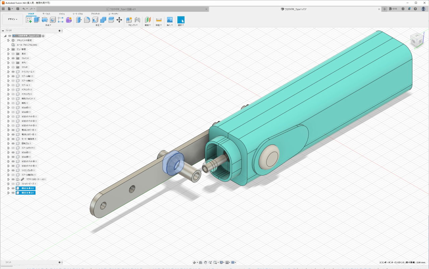Screen dimensions: 429x269
Task: Click the Offset Plane construct icon
Action: [x=148, y=20]
